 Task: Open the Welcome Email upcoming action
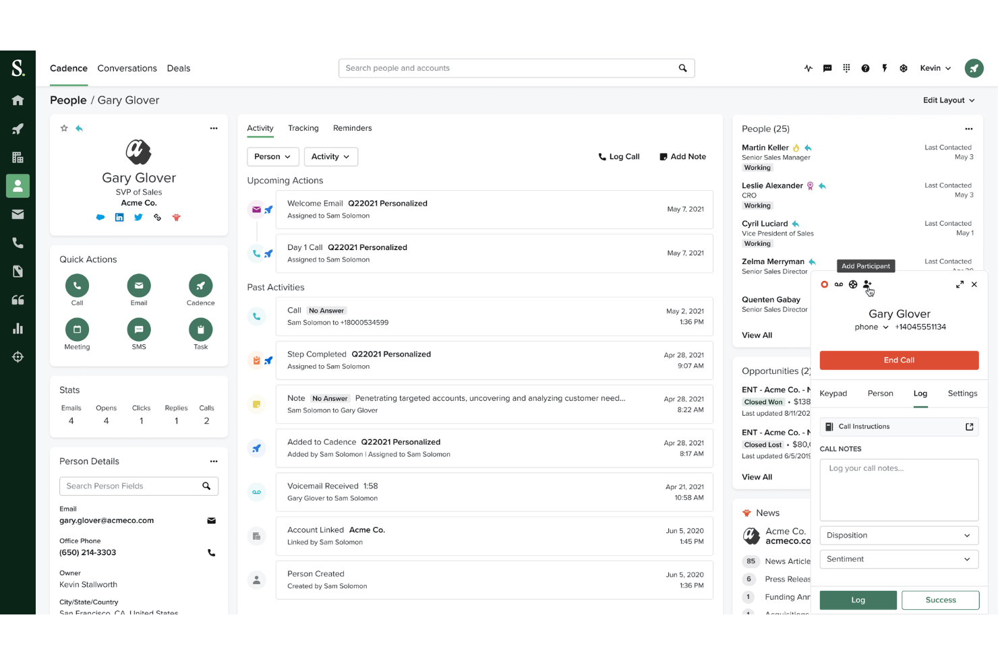pos(494,210)
